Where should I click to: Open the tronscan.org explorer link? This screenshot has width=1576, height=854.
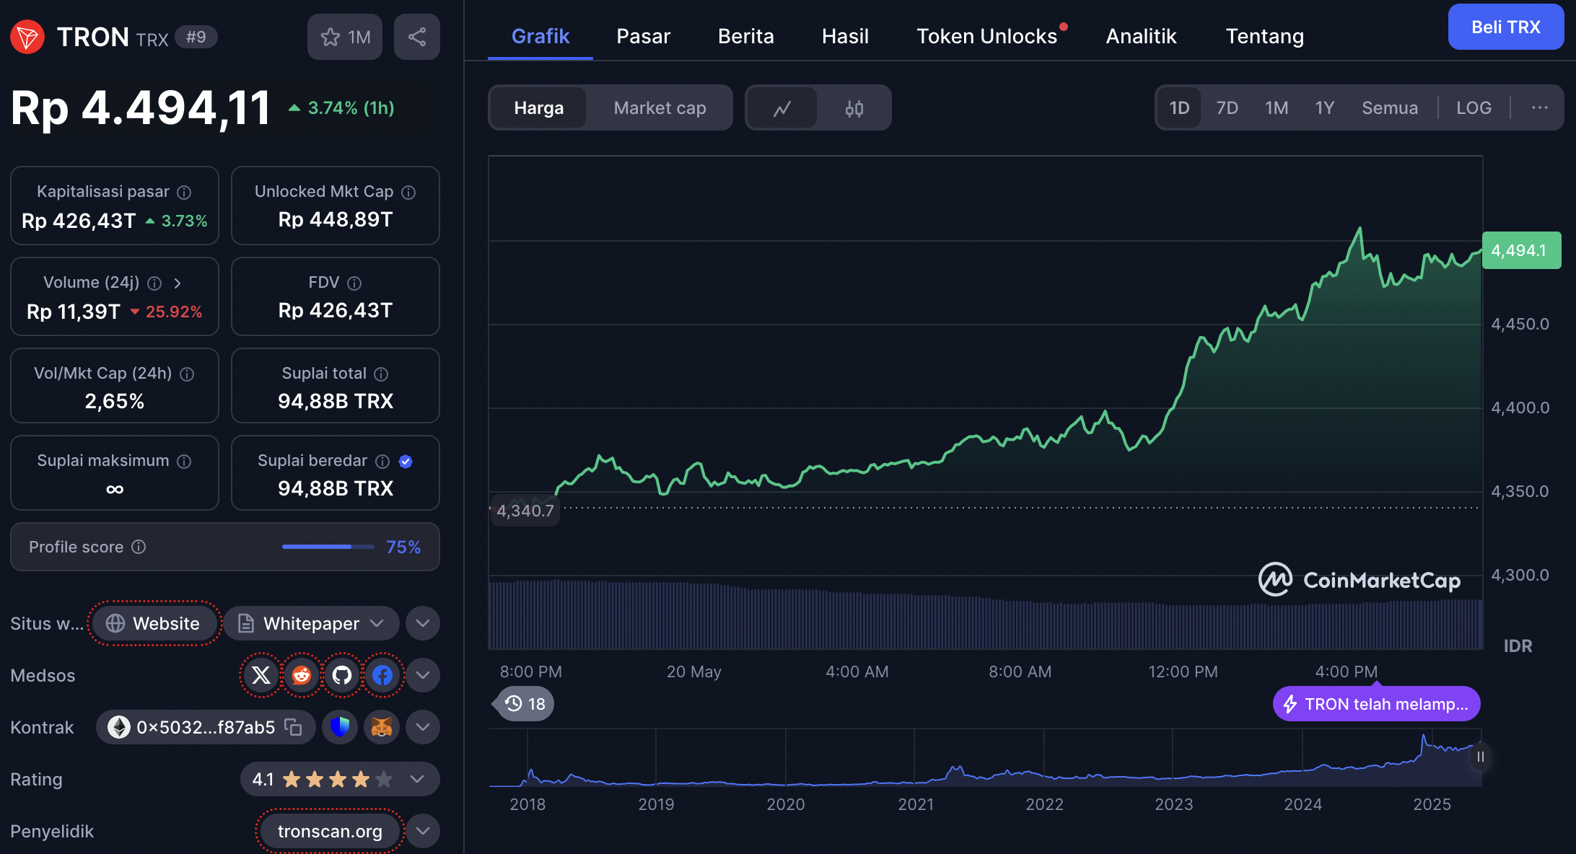pyautogui.click(x=330, y=831)
